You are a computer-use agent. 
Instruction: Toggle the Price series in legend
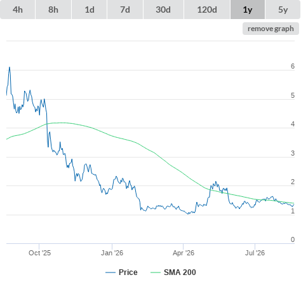click(x=128, y=272)
